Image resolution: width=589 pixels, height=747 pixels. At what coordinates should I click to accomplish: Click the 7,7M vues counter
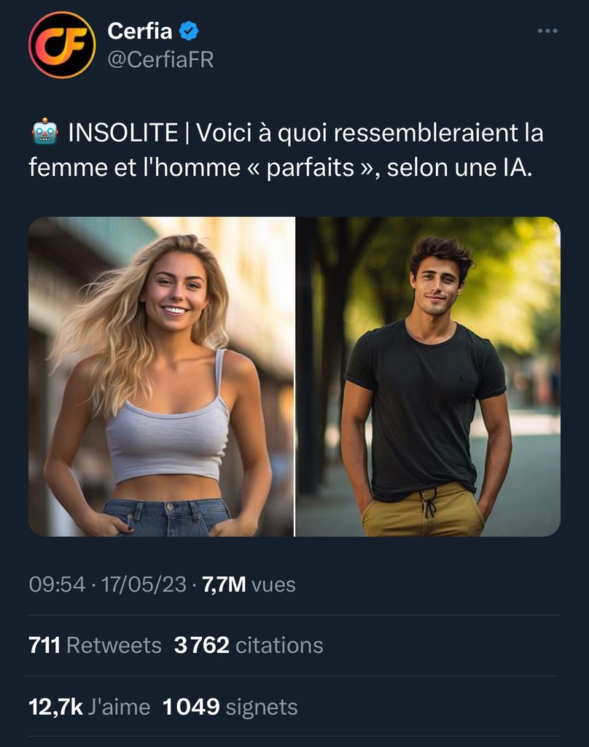(x=249, y=584)
